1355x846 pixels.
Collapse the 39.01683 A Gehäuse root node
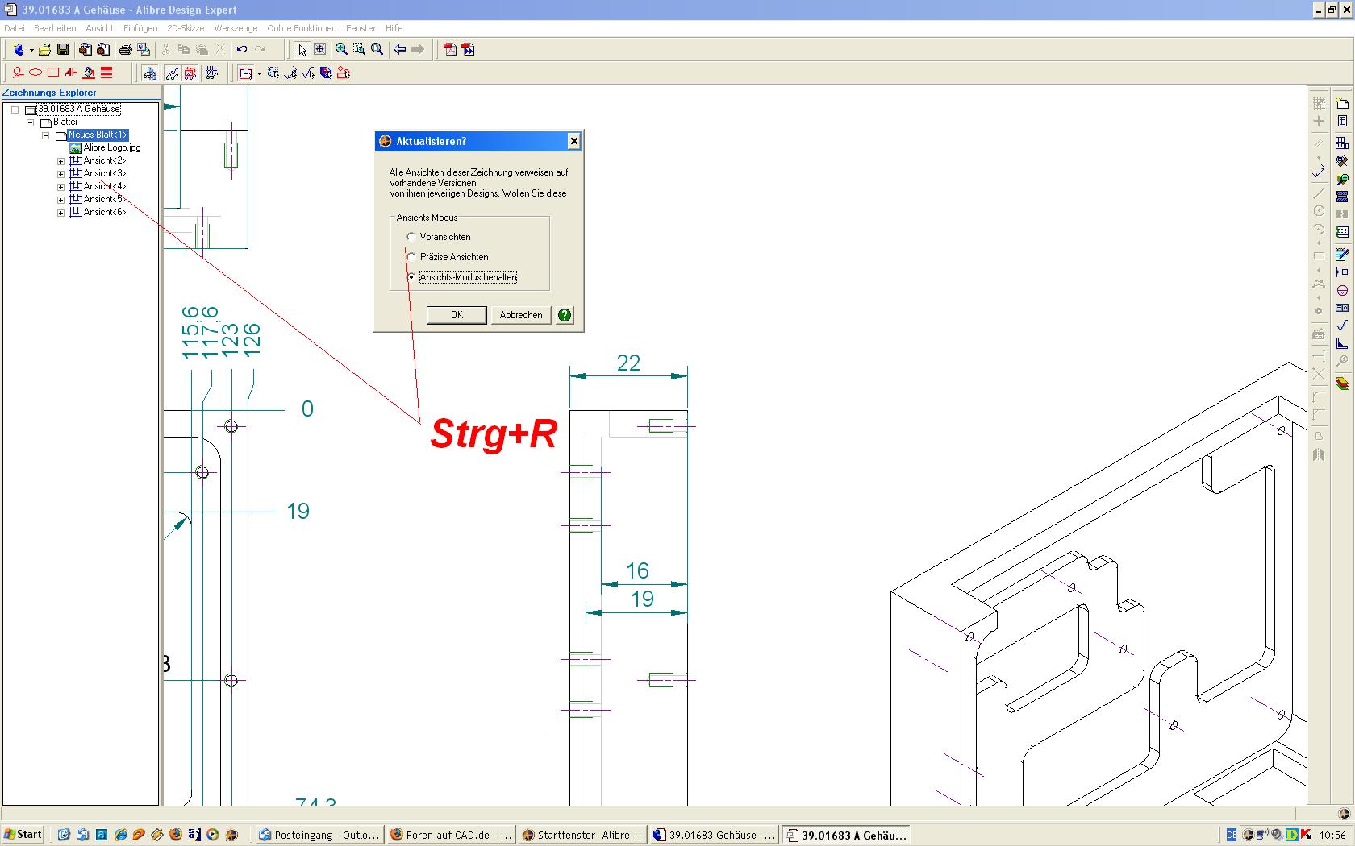(x=15, y=110)
